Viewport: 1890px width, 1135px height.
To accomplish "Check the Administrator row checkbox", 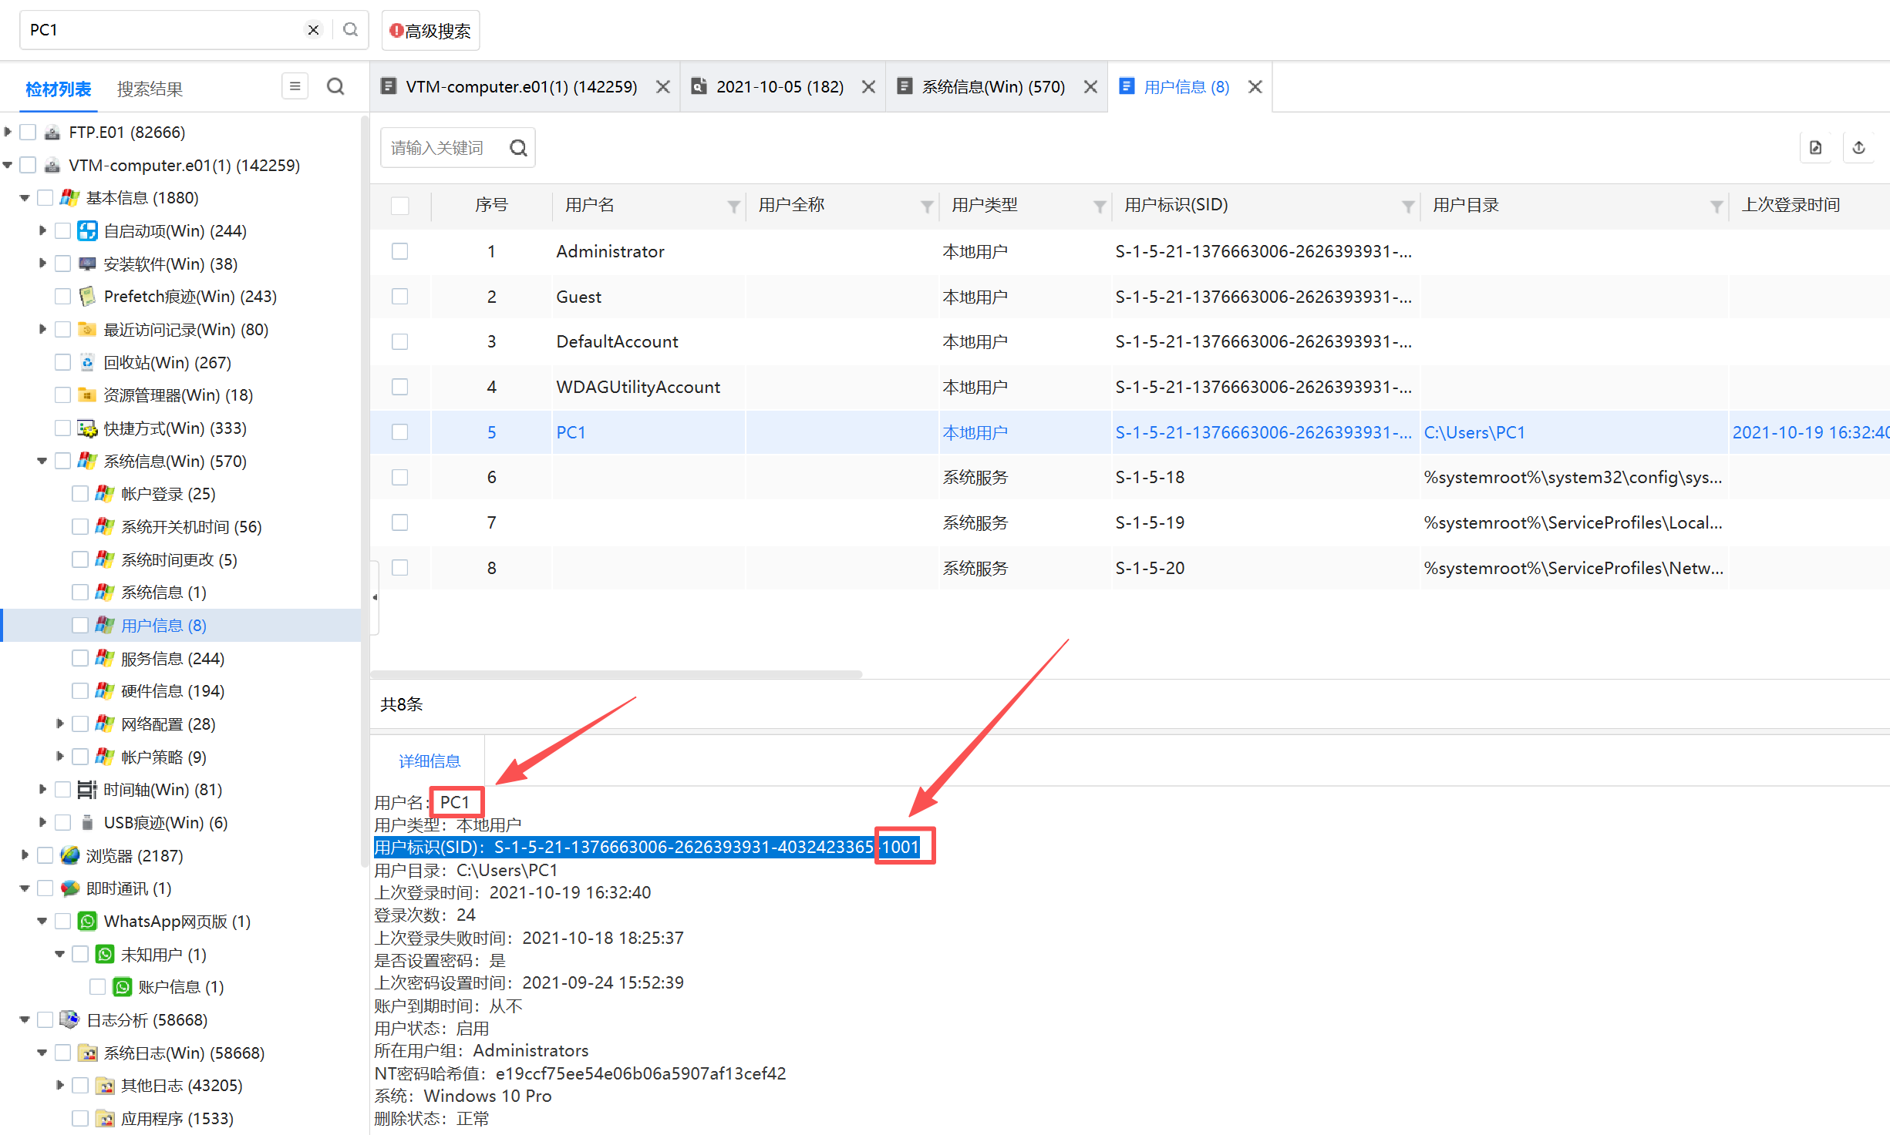I will click(x=399, y=251).
